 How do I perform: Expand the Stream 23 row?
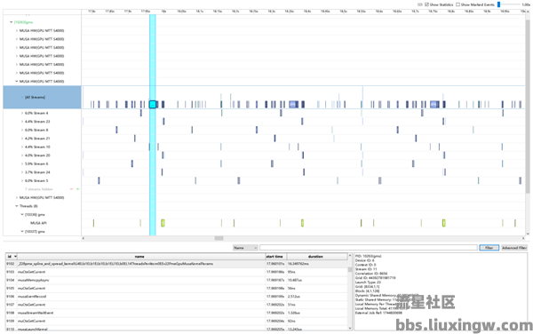click(22, 122)
